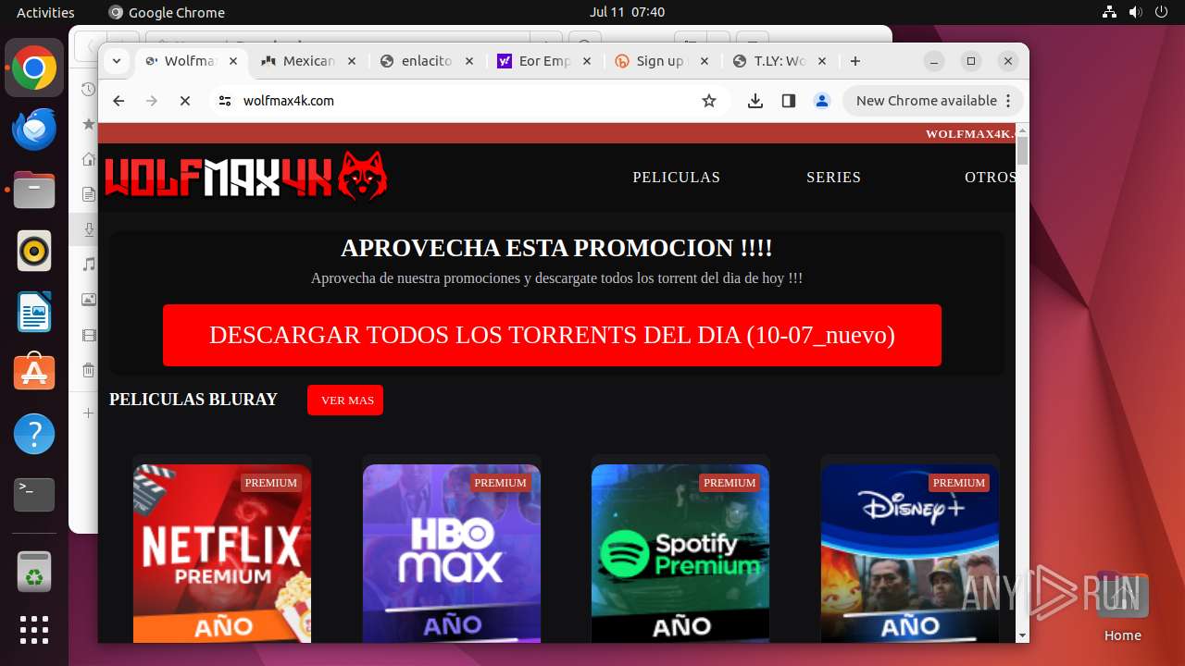Screen dimensions: 1185x666
Task: Launch Thunderbird mail from the dock
Action: pos(34,129)
